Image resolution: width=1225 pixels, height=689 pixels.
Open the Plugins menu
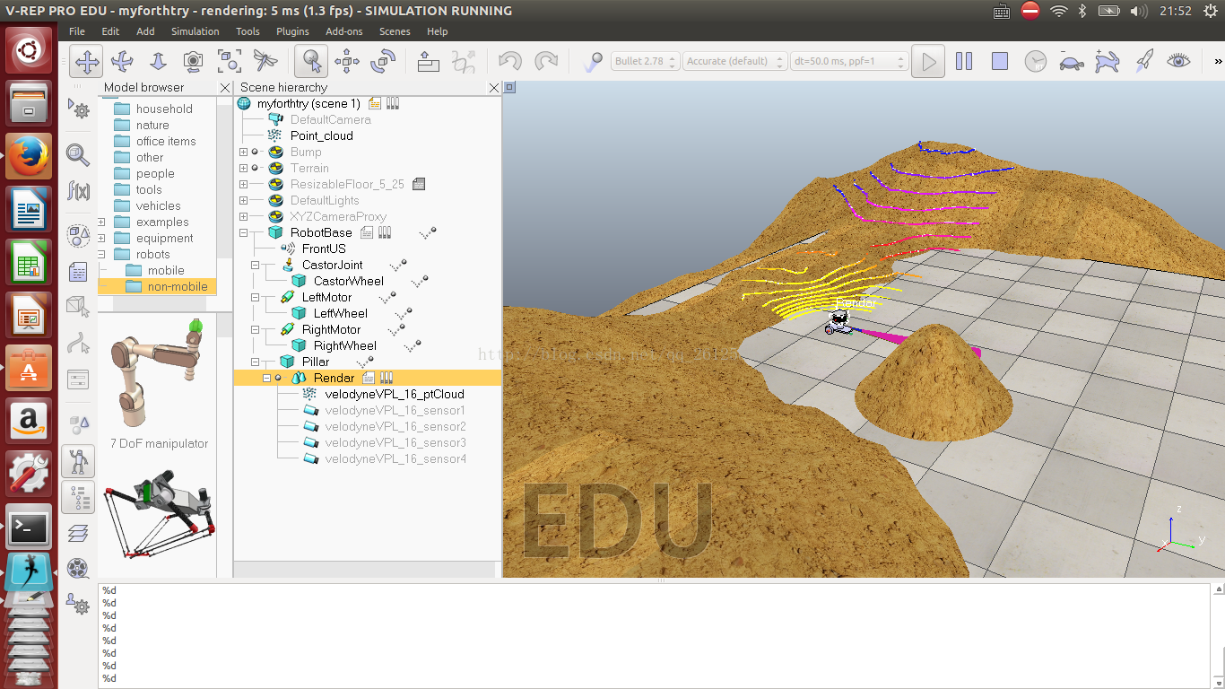(x=292, y=31)
